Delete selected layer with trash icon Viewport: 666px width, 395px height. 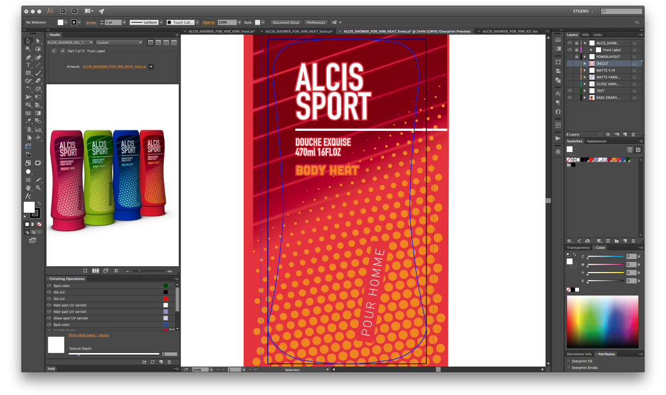[634, 134]
